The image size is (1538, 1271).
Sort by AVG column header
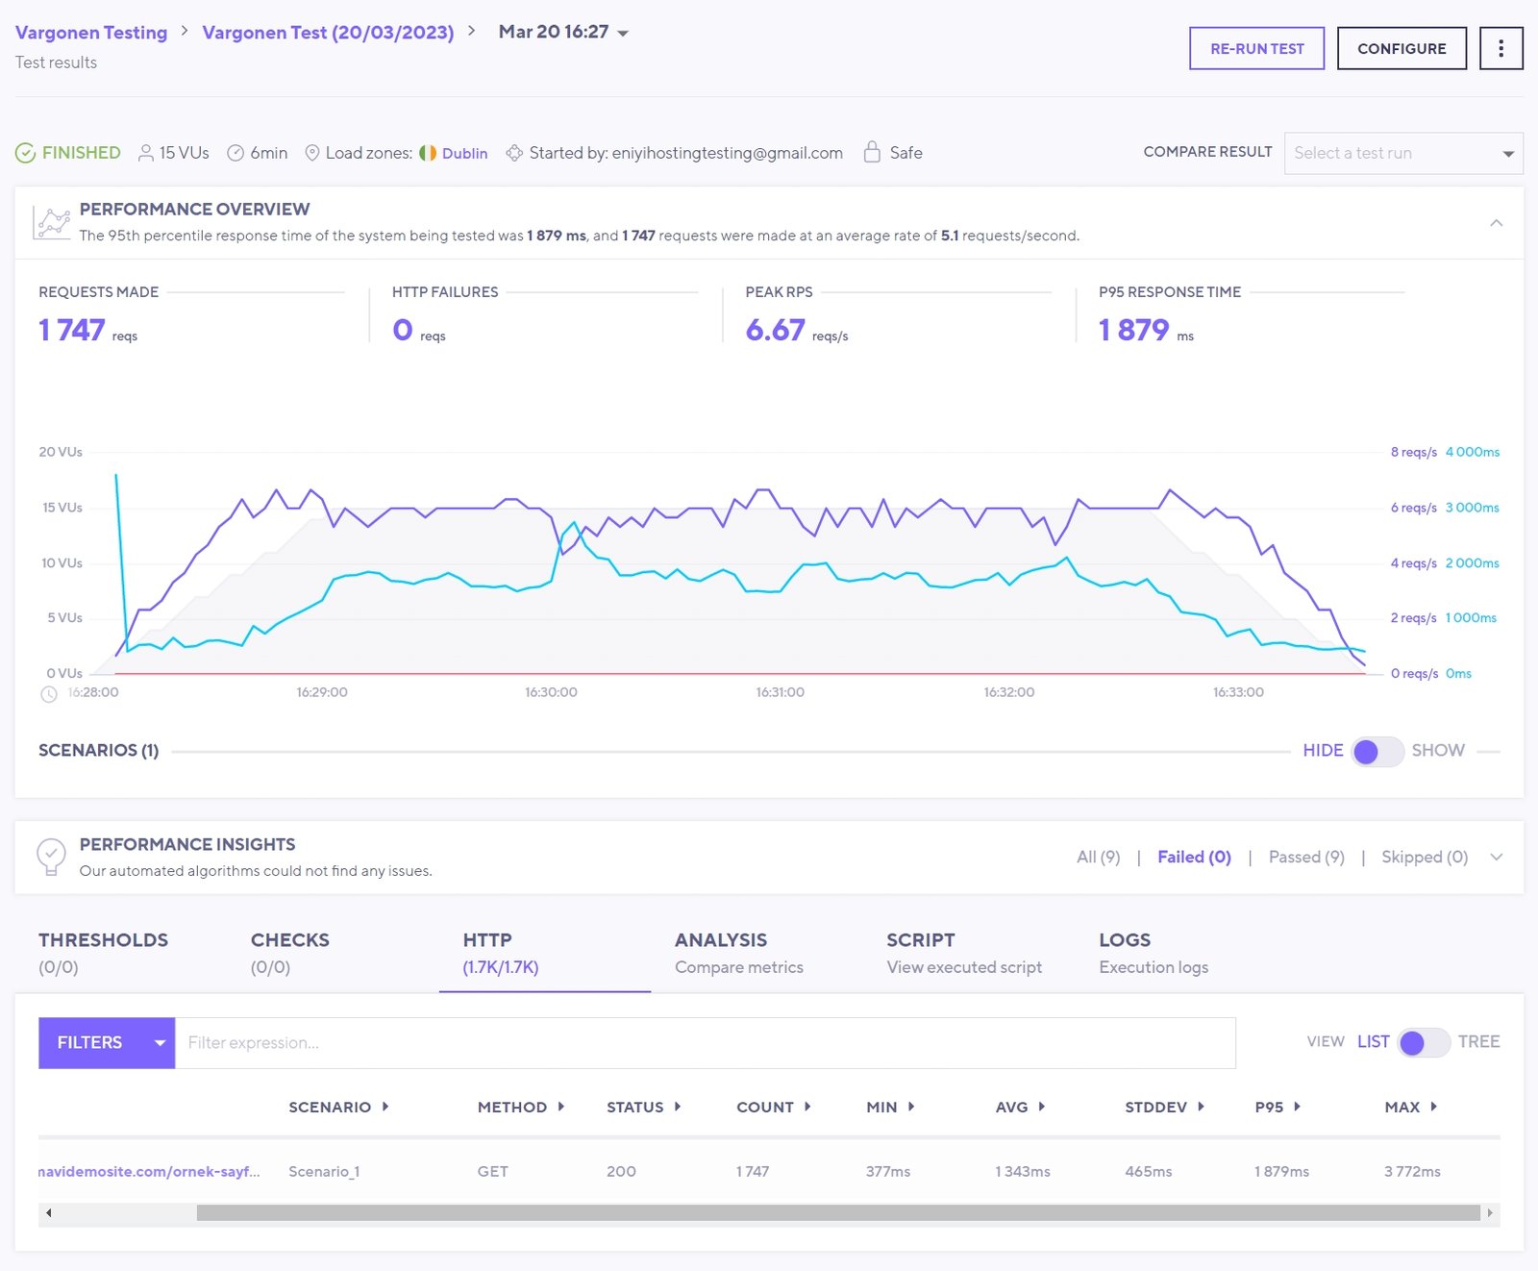coord(1020,1107)
